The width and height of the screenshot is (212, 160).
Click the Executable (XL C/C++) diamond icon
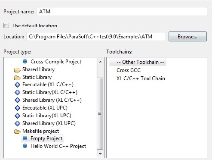pyautogui.click(x=17, y=85)
